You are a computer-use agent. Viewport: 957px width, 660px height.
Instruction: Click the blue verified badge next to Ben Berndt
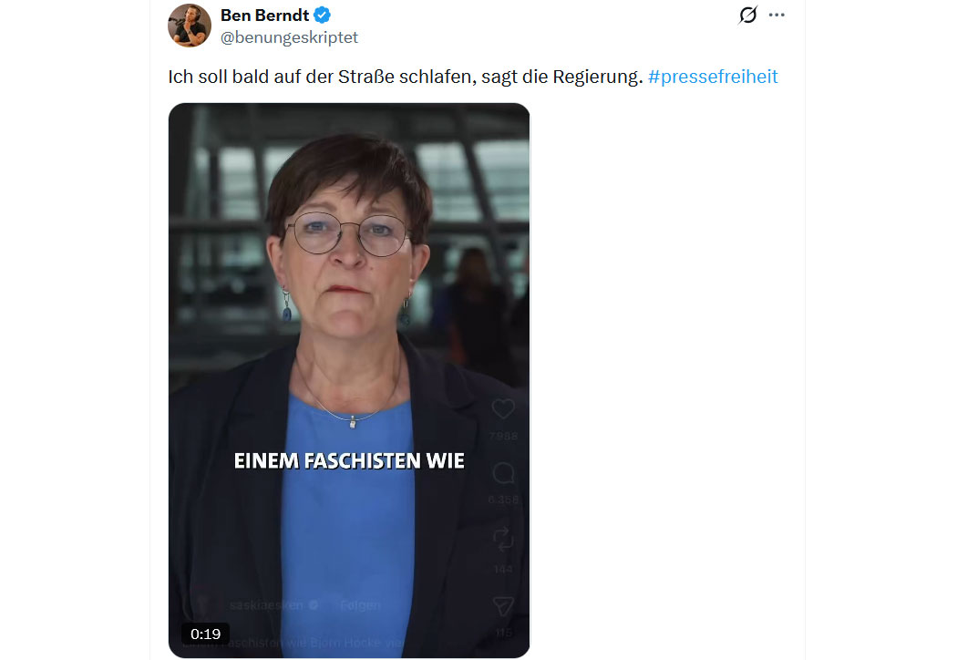point(323,15)
